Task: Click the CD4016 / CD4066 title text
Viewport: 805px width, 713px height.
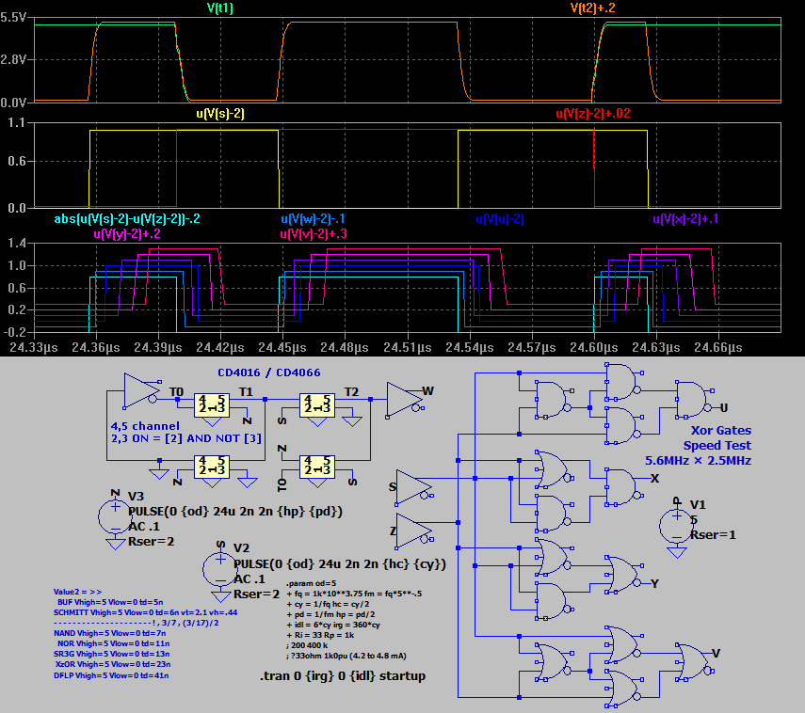Action: [268, 372]
